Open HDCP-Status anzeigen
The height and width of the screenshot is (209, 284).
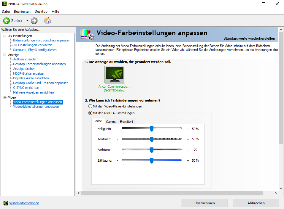tap(29, 73)
